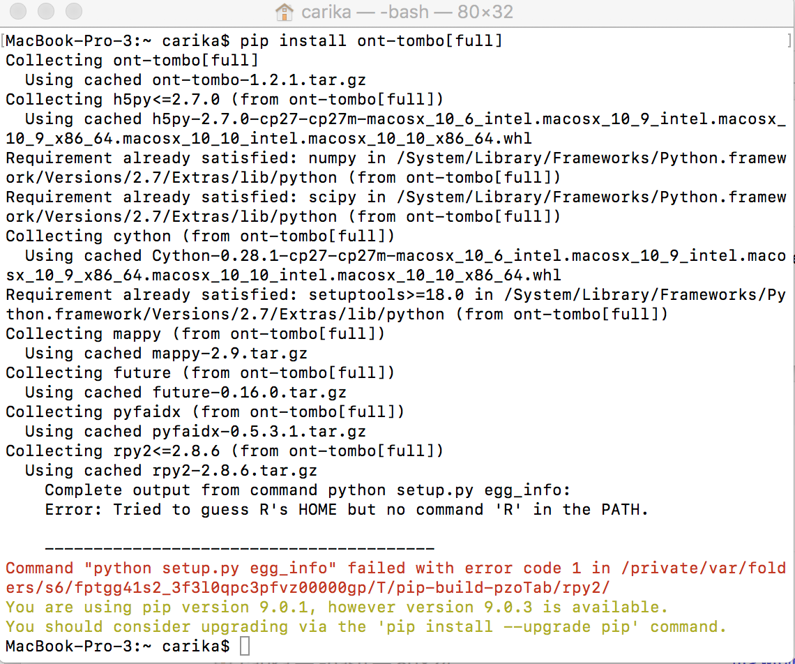Click the yellow minimize traffic light
This screenshot has height=664, width=795.
point(45,12)
